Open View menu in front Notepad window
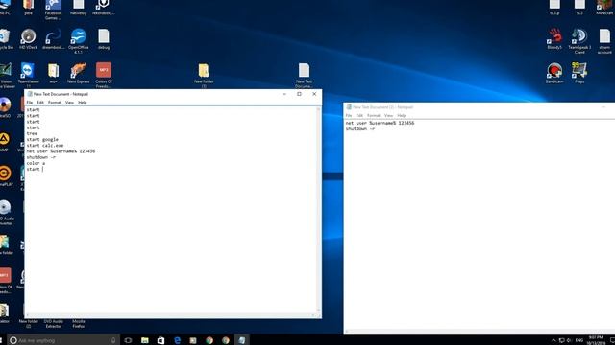 coord(69,103)
